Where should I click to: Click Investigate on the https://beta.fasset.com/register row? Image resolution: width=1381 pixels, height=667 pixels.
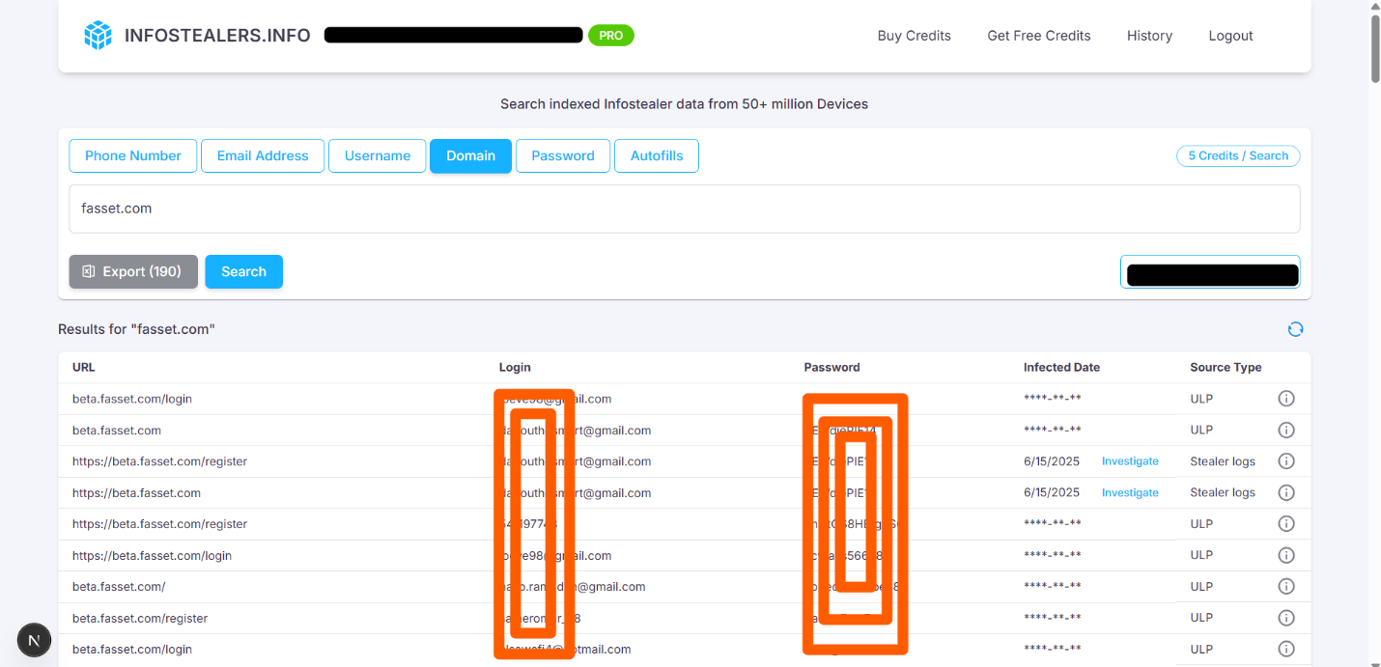(x=1130, y=461)
